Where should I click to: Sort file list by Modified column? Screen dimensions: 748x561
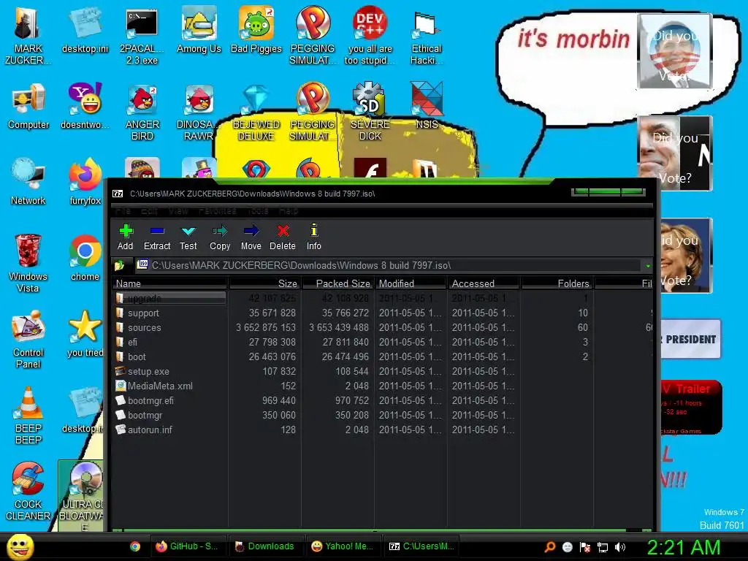point(411,283)
